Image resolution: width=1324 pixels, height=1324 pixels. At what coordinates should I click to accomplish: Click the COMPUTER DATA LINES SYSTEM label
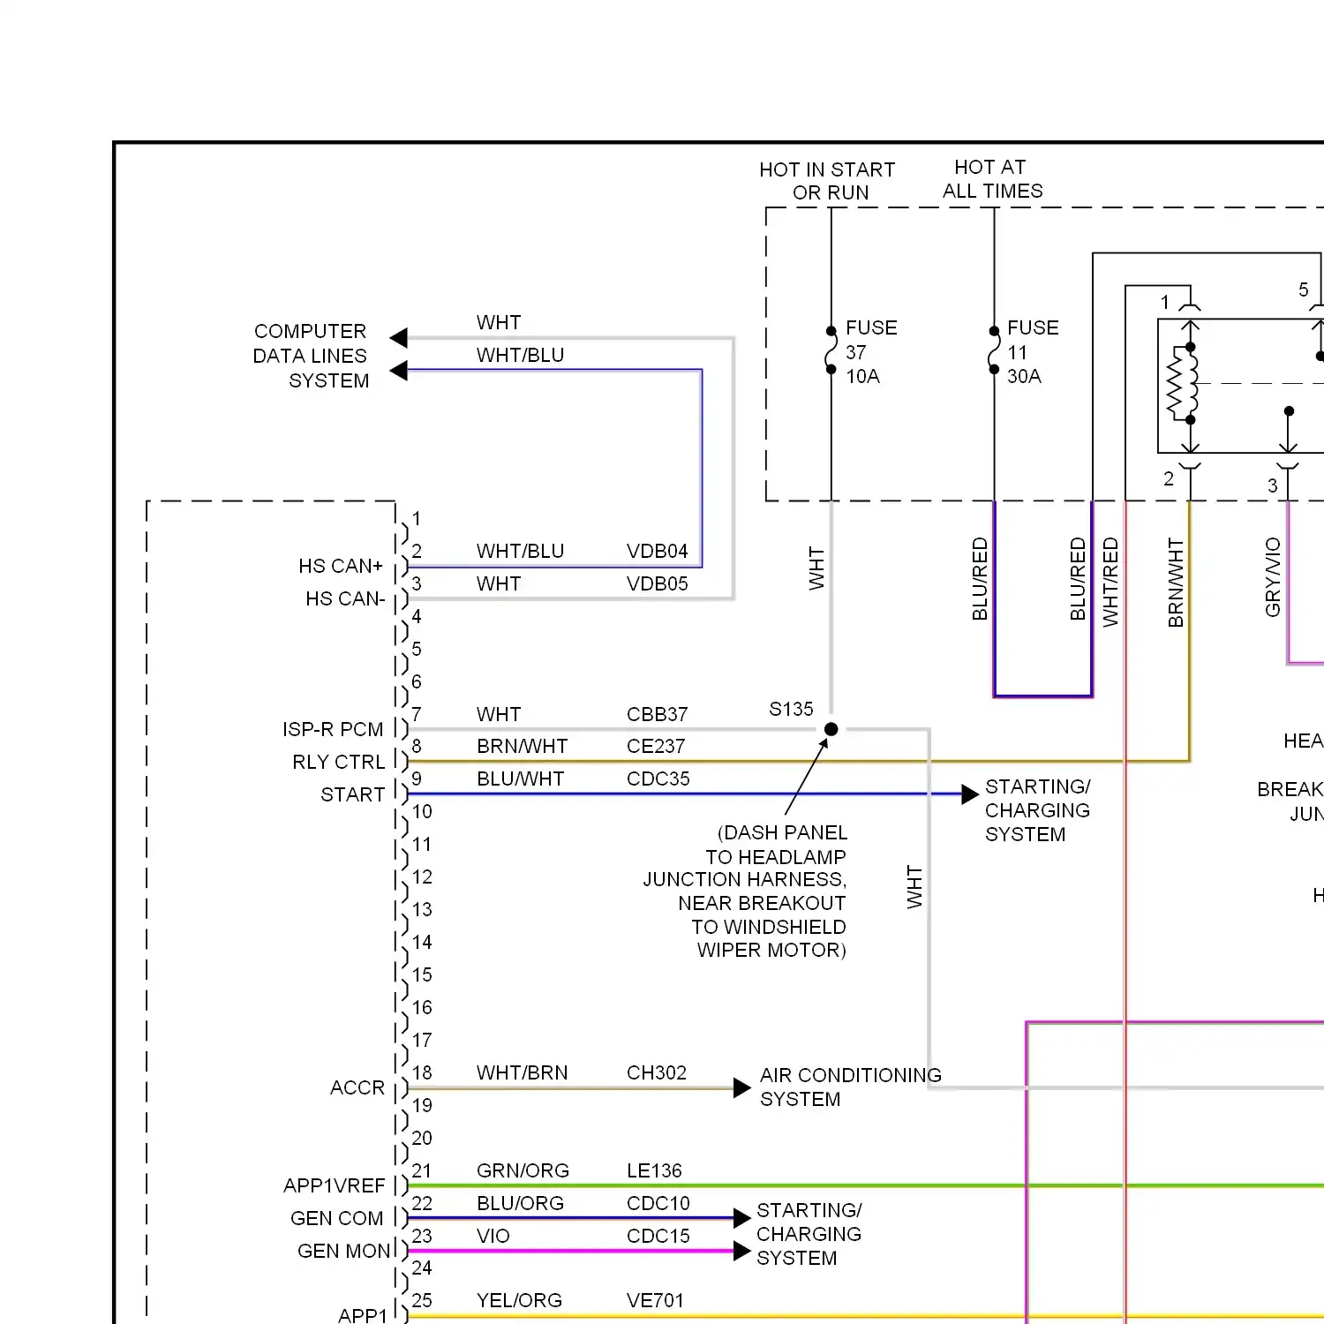click(311, 356)
